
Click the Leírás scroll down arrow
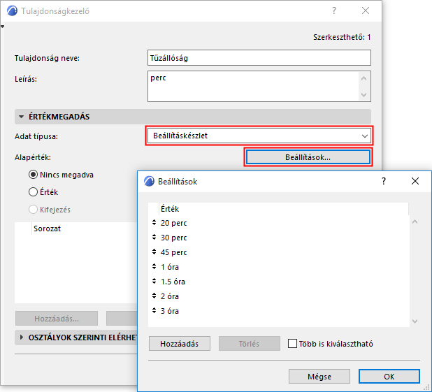pyautogui.click(x=363, y=95)
